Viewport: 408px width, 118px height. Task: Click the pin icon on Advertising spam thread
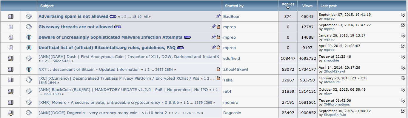pos(218,16)
